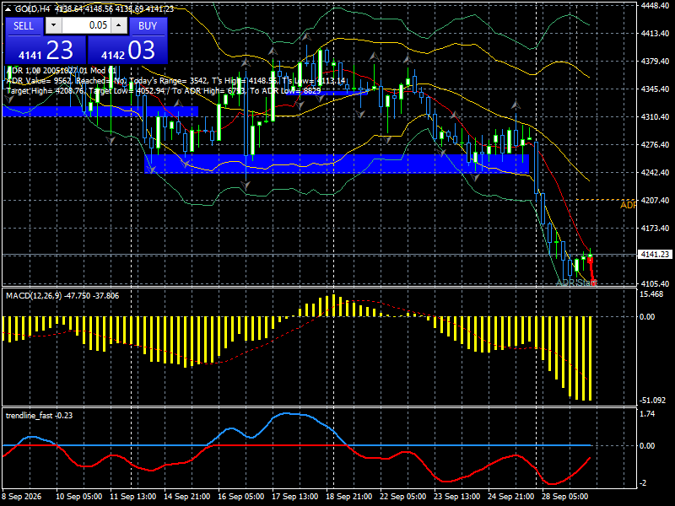
Task: Click the 4276.40 price axis value
Action: (x=655, y=144)
